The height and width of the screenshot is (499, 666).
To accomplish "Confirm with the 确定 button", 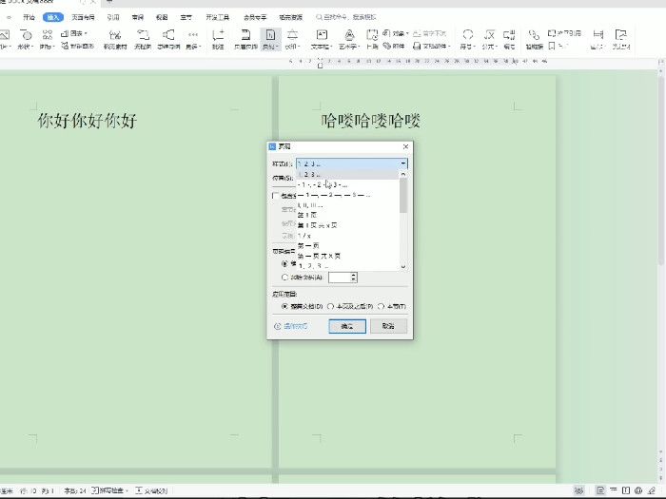I will [347, 326].
